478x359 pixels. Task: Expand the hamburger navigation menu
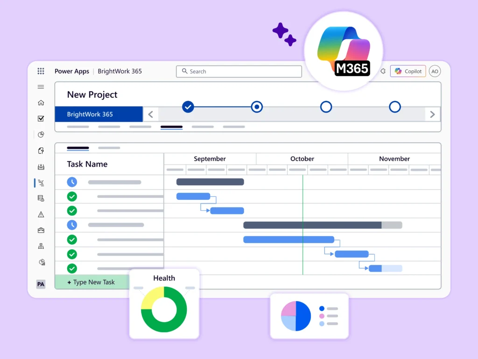tap(41, 87)
